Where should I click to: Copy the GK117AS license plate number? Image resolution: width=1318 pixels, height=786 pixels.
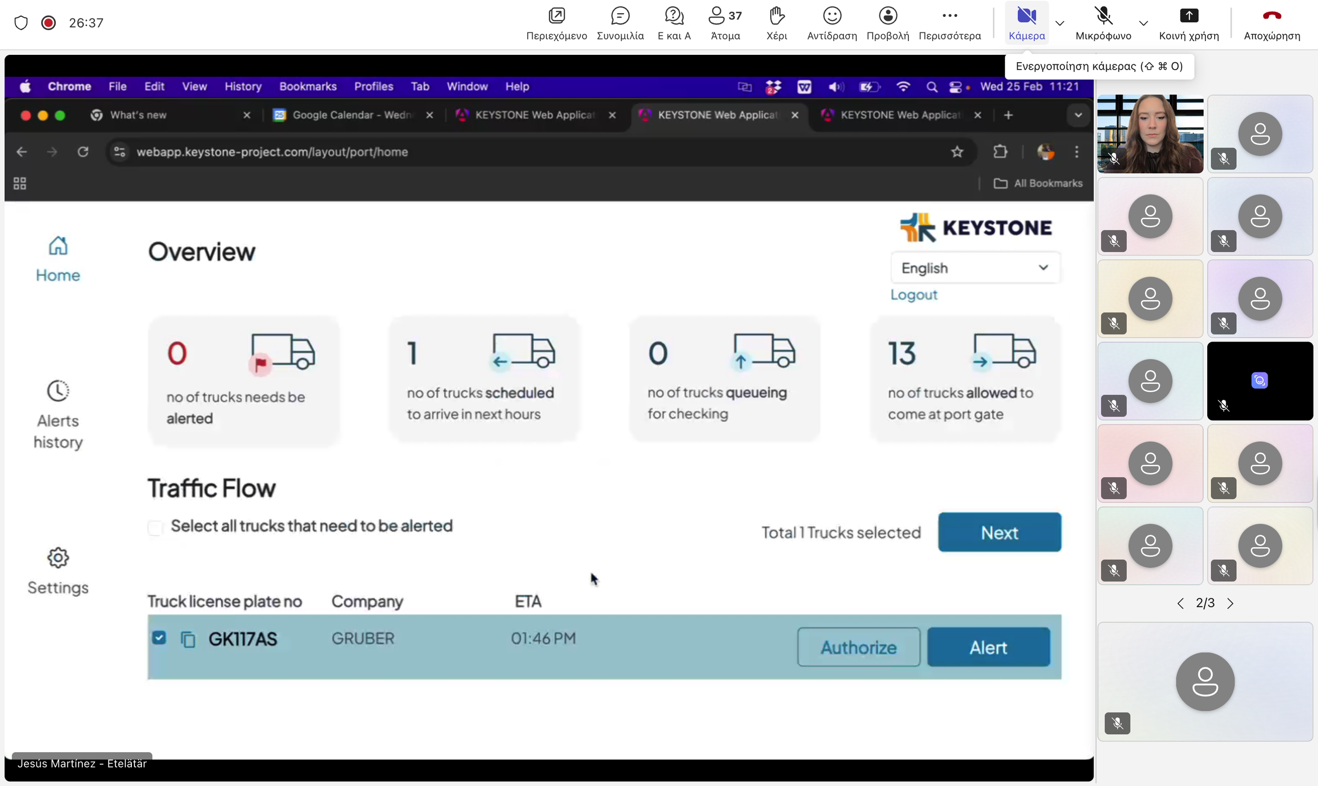[189, 639]
